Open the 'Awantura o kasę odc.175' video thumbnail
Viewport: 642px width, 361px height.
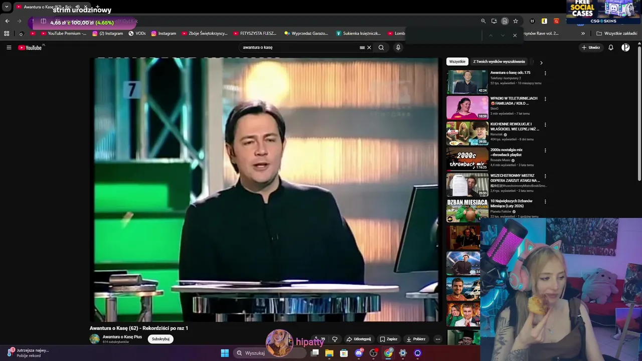coord(467,82)
